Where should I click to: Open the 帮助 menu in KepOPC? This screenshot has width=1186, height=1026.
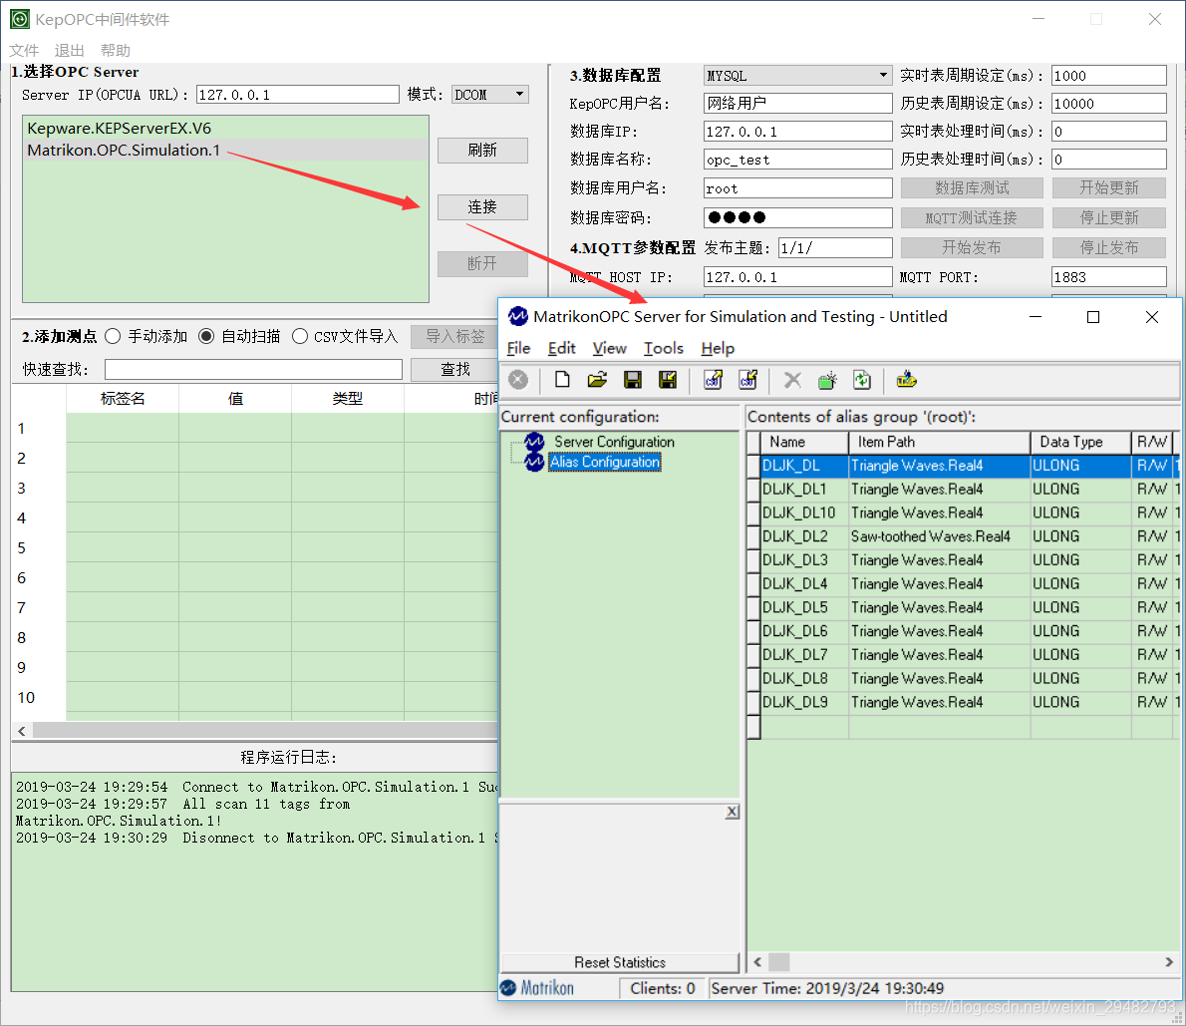[x=115, y=51]
